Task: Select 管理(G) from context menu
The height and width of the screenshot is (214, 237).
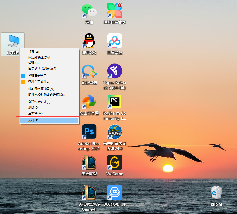Action: point(49,63)
